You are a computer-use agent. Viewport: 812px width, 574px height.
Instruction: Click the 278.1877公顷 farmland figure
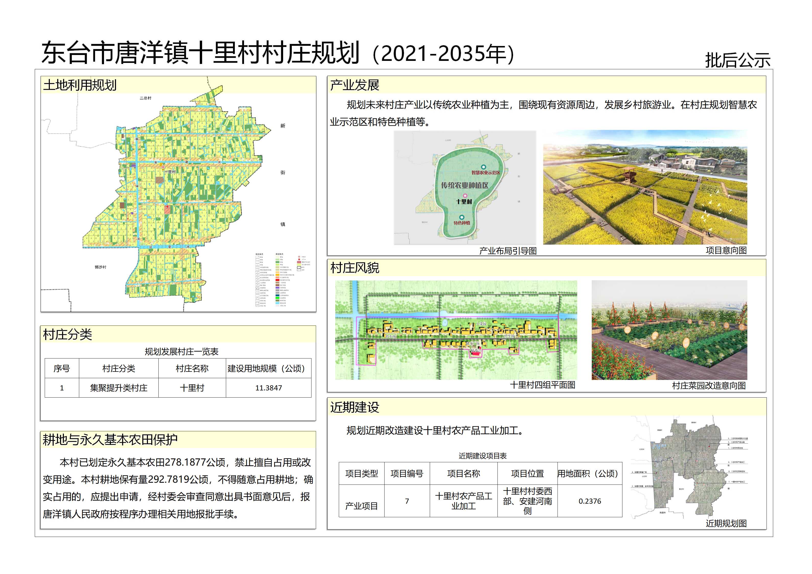[x=195, y=462]
